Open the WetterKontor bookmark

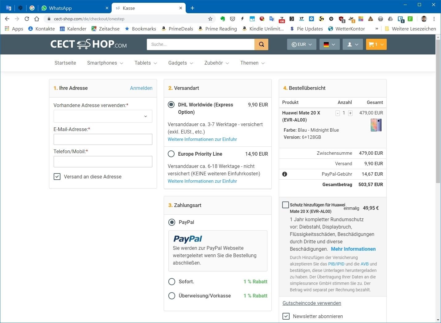coord(346,29)
